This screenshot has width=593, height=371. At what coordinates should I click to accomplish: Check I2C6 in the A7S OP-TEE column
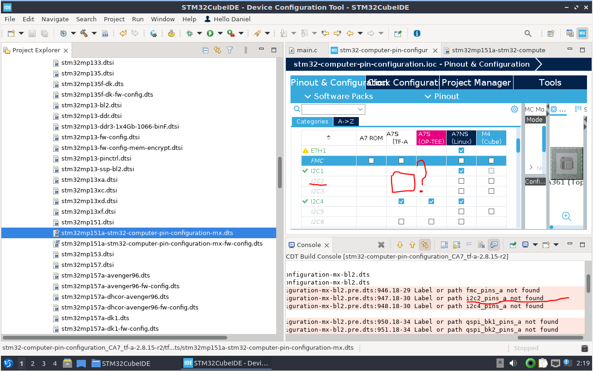click(431, 221)
